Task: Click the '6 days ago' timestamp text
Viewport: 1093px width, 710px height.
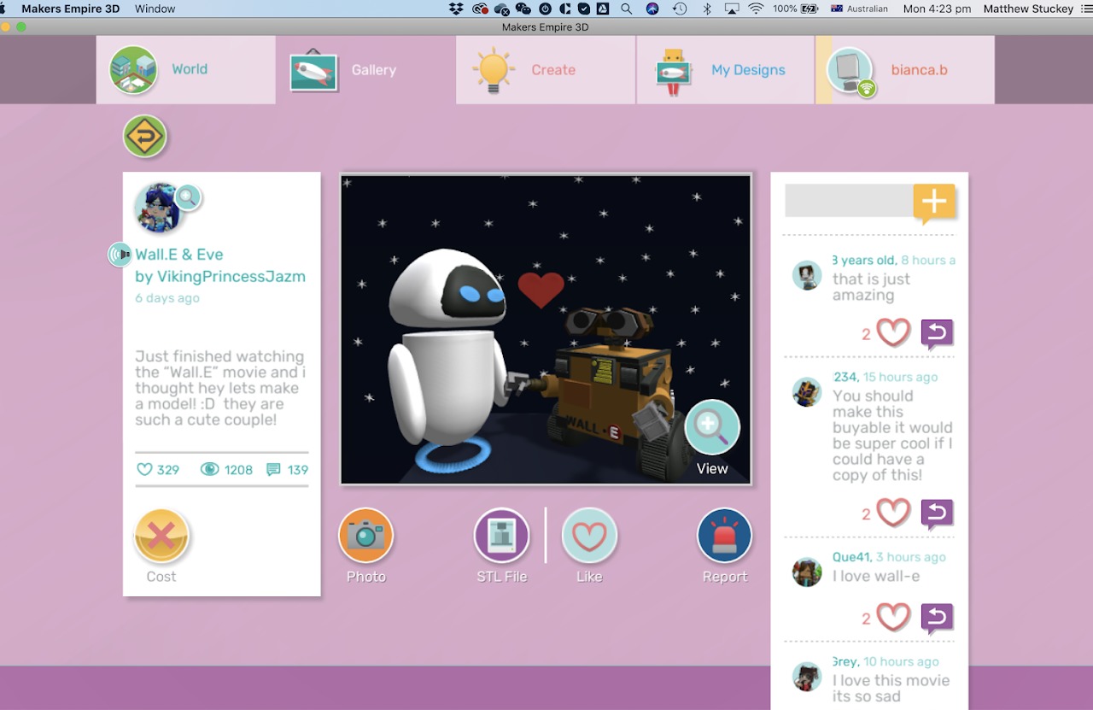Action: point(167,298)
